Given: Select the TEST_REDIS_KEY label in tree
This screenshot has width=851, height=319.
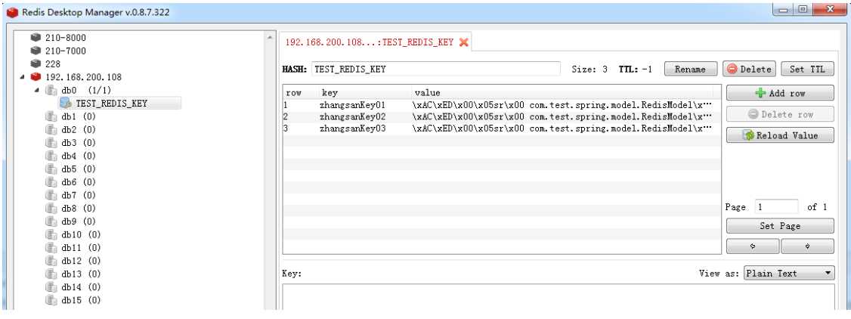Looking at the screenshot, I should [x=111, y=103].
